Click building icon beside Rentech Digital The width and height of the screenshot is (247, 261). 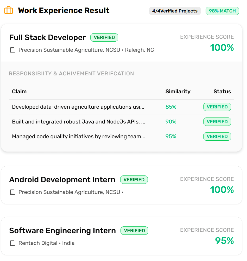pos(12,243)
